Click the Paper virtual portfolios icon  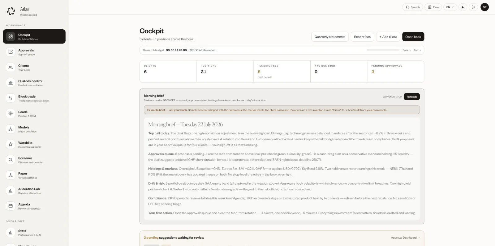coord(11,175)
